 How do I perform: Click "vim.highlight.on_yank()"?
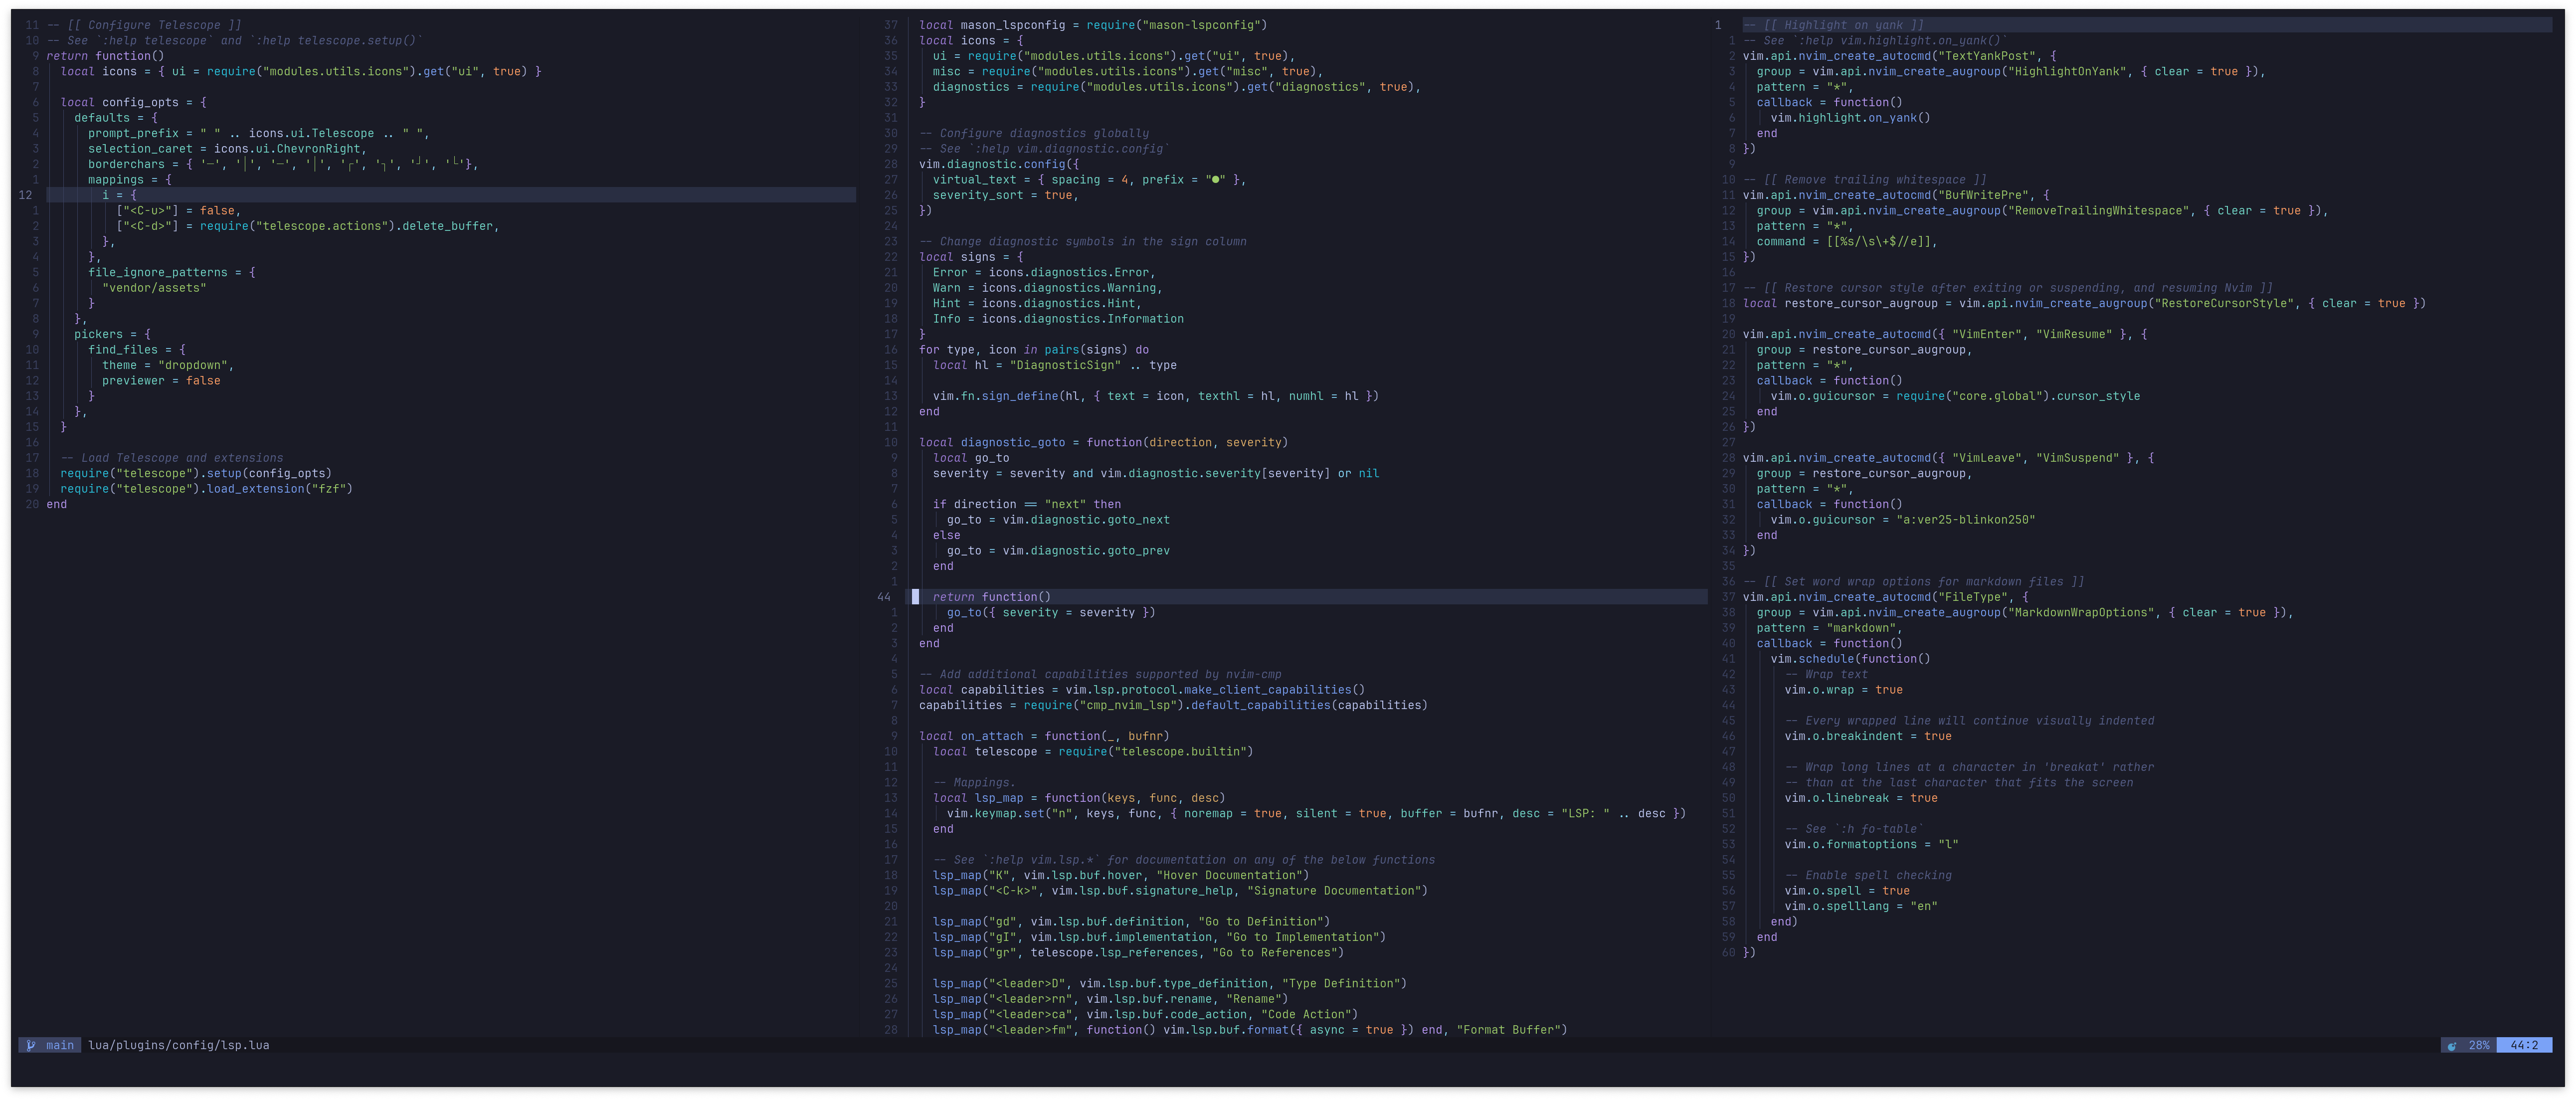coord(1851,118)
